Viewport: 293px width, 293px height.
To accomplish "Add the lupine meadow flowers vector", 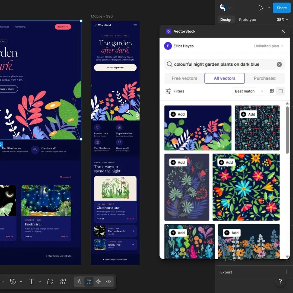I will [232, 233].
